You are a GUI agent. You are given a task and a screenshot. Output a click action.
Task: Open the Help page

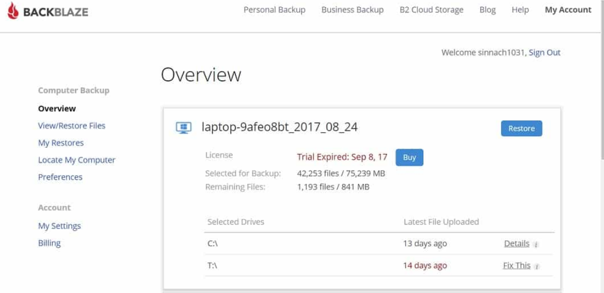point(520,10)
